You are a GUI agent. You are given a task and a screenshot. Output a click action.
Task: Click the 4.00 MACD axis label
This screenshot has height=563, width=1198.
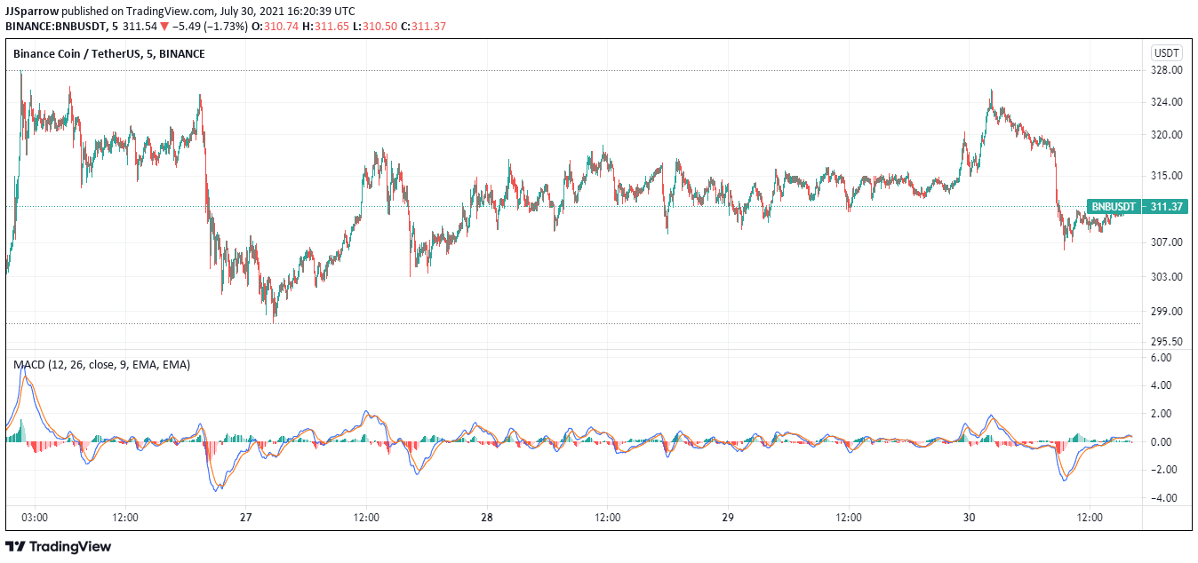tap(1162, 385)
